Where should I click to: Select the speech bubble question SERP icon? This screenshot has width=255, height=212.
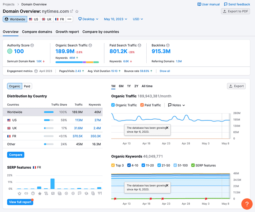point(79,193)
